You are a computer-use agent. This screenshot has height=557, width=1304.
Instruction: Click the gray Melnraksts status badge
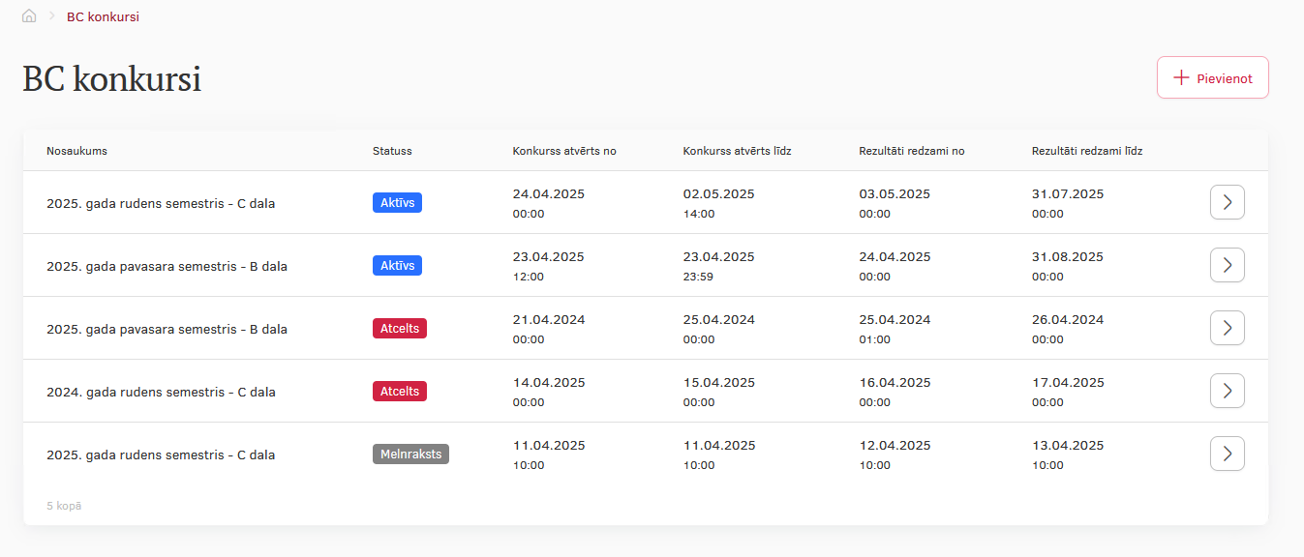click(410, 454)
